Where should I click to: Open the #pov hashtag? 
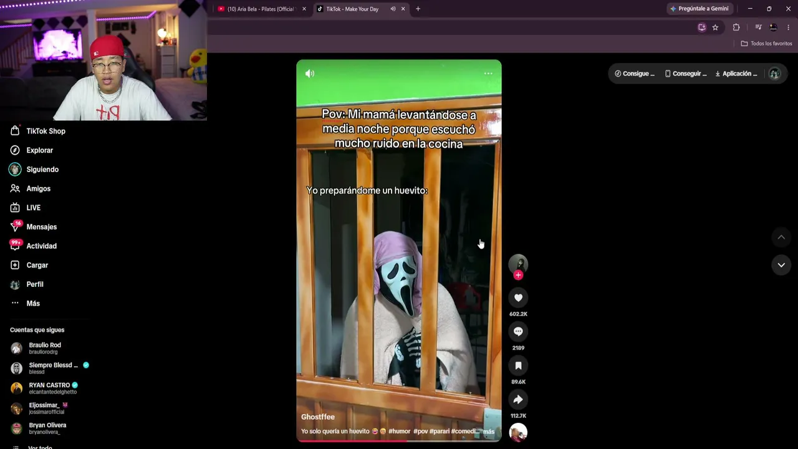420,432
